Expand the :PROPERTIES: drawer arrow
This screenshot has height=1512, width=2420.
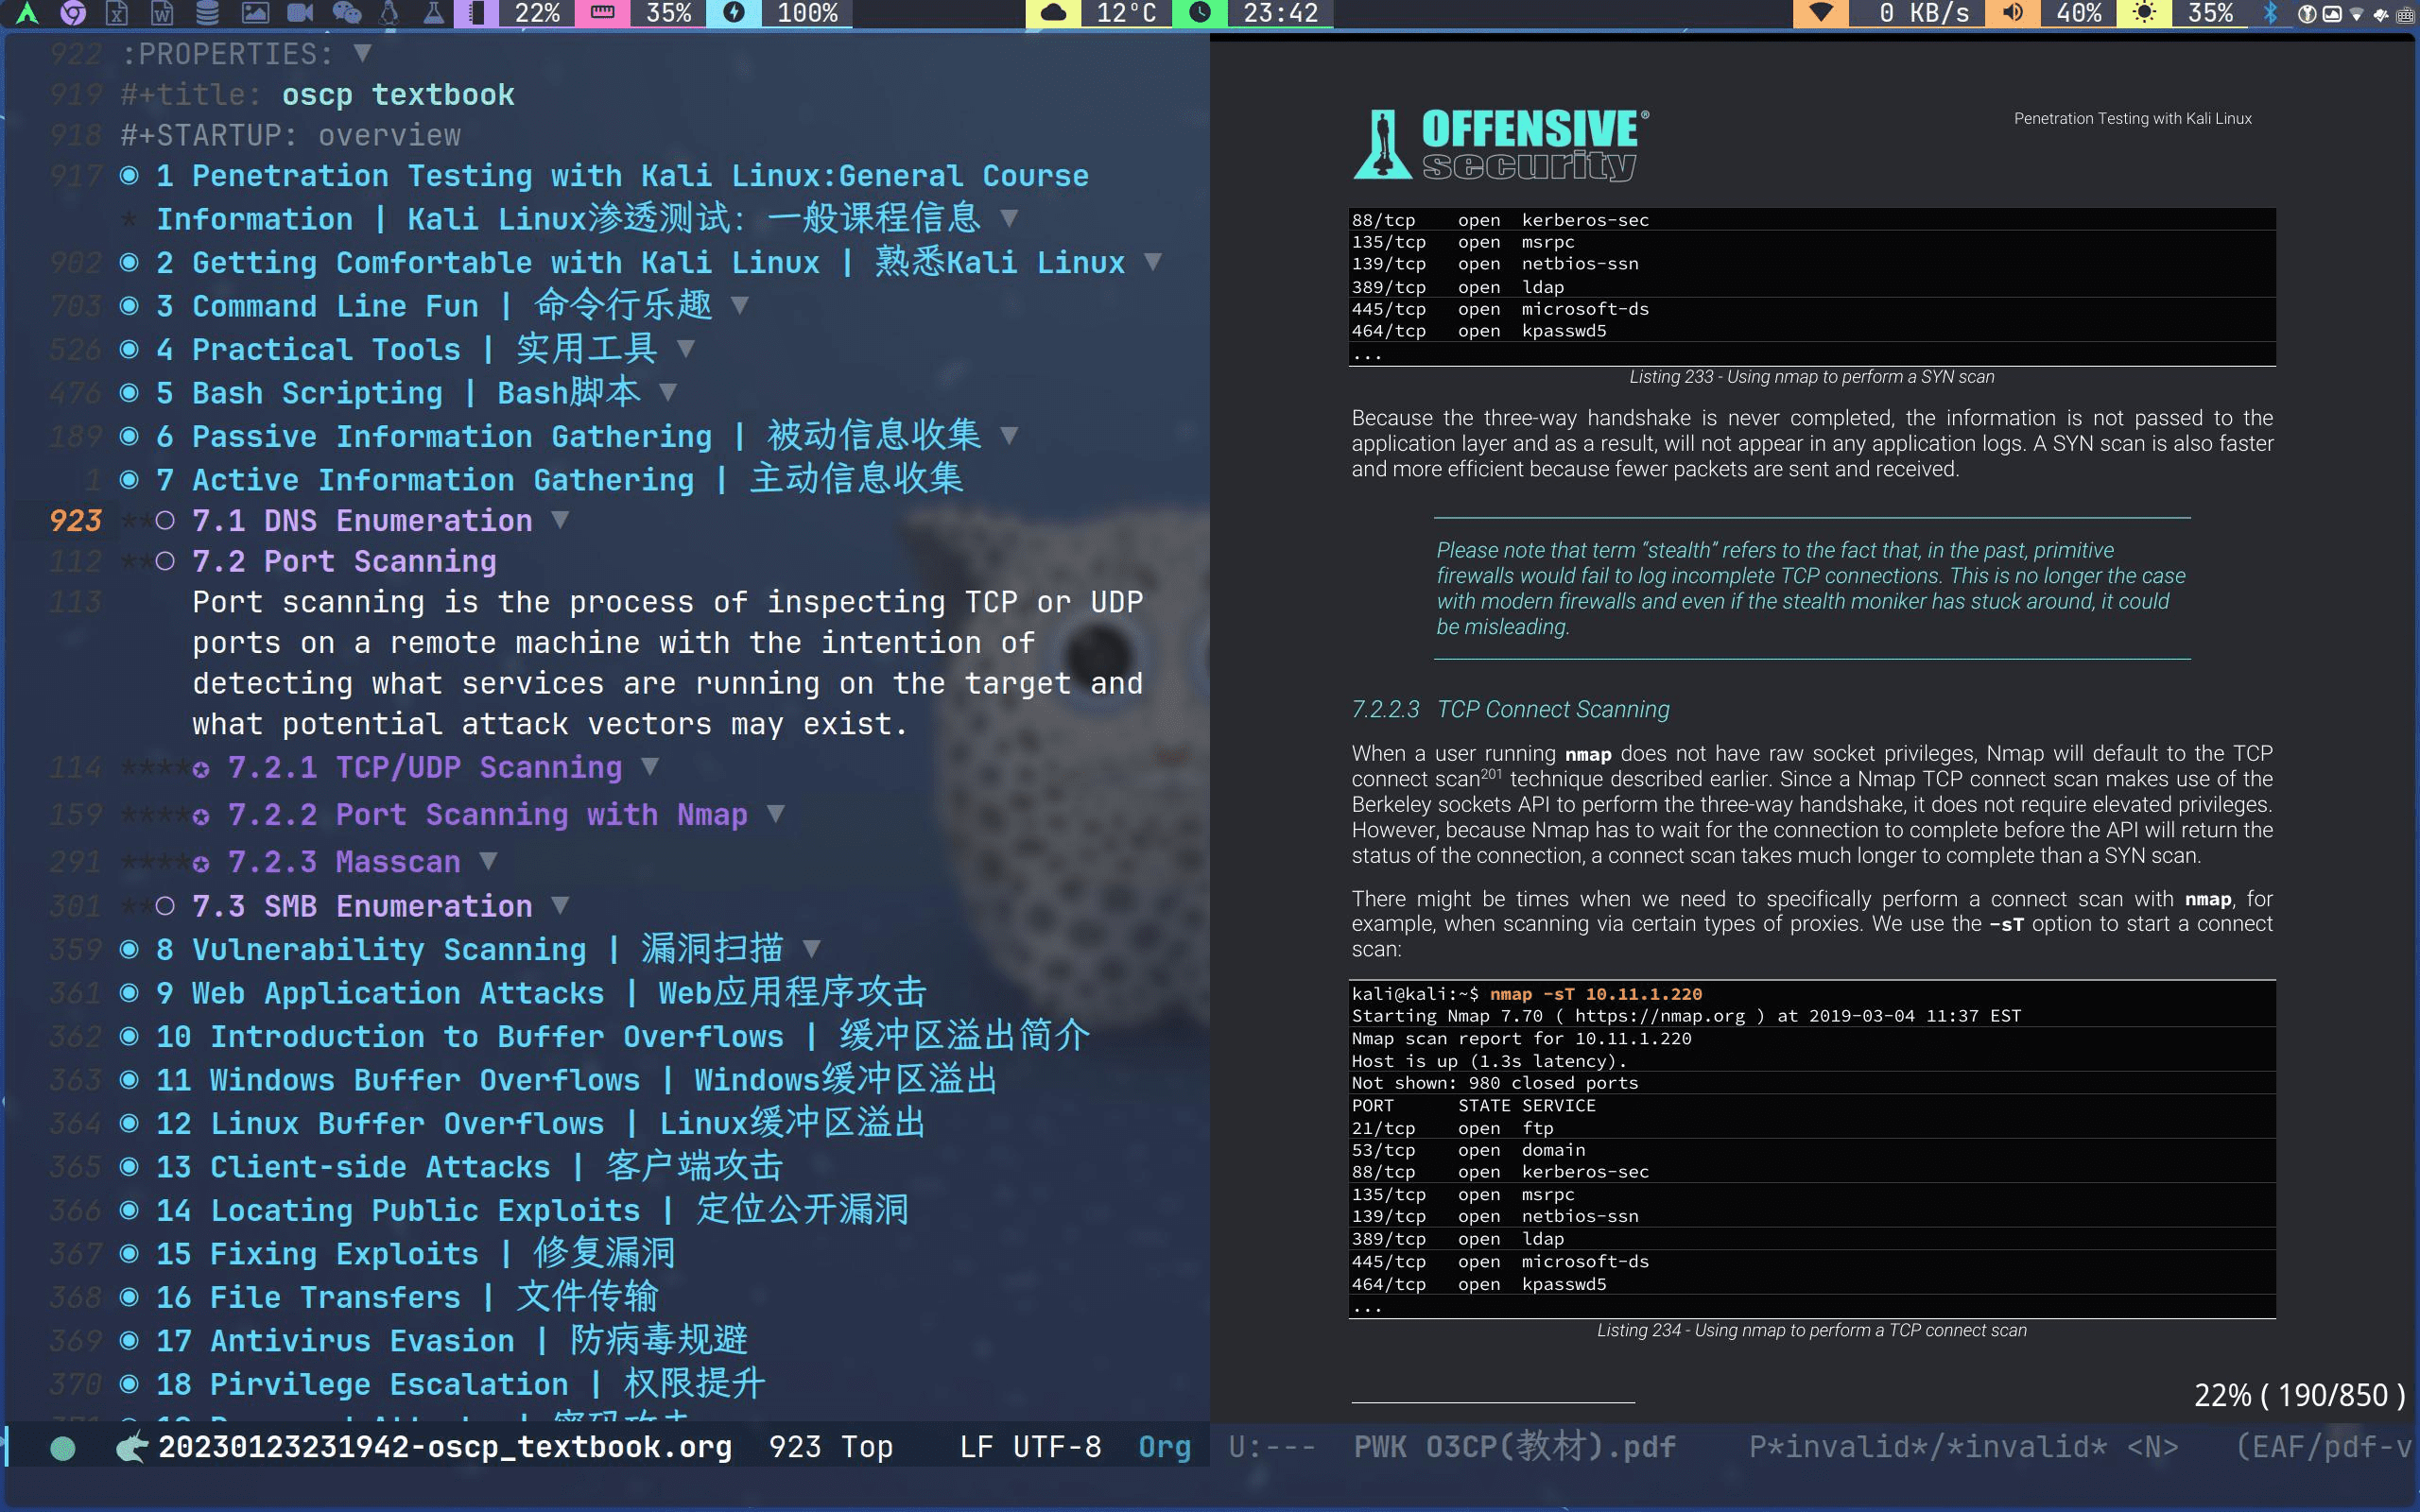[x=363, y=52]
